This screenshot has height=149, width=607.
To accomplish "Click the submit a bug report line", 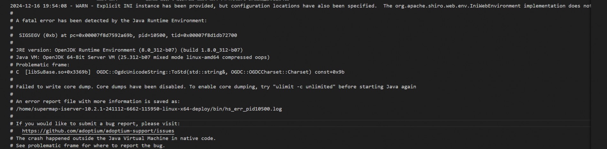I will (95, 123).
